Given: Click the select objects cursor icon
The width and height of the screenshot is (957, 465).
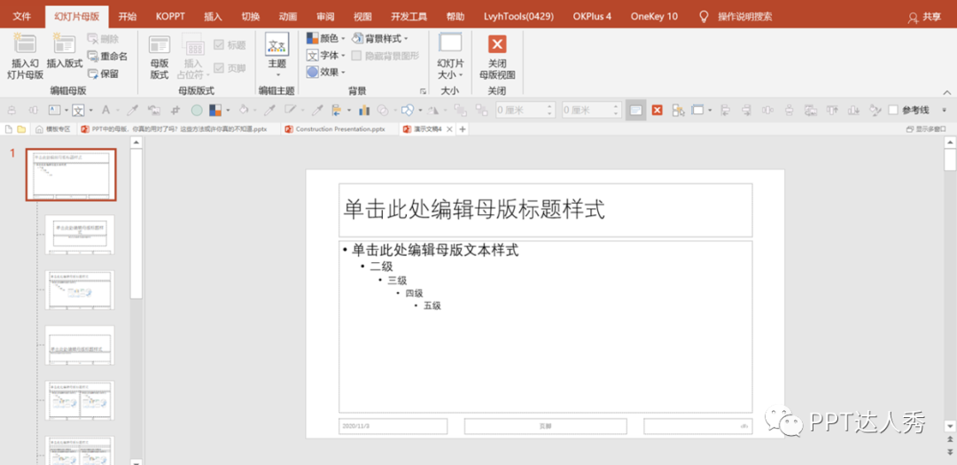Looking at the screenshot, I should (x=678, y=111).
